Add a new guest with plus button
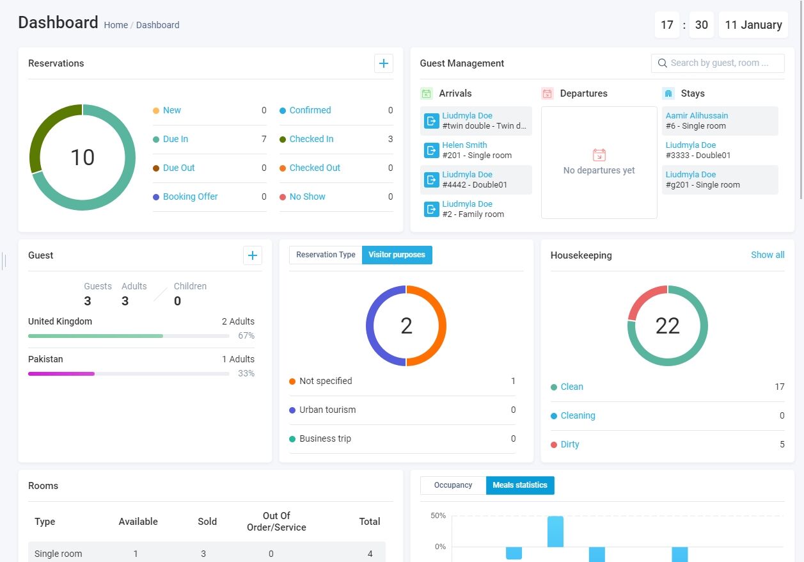The height and width of the screenshot is (562, 804). point(253,255)
